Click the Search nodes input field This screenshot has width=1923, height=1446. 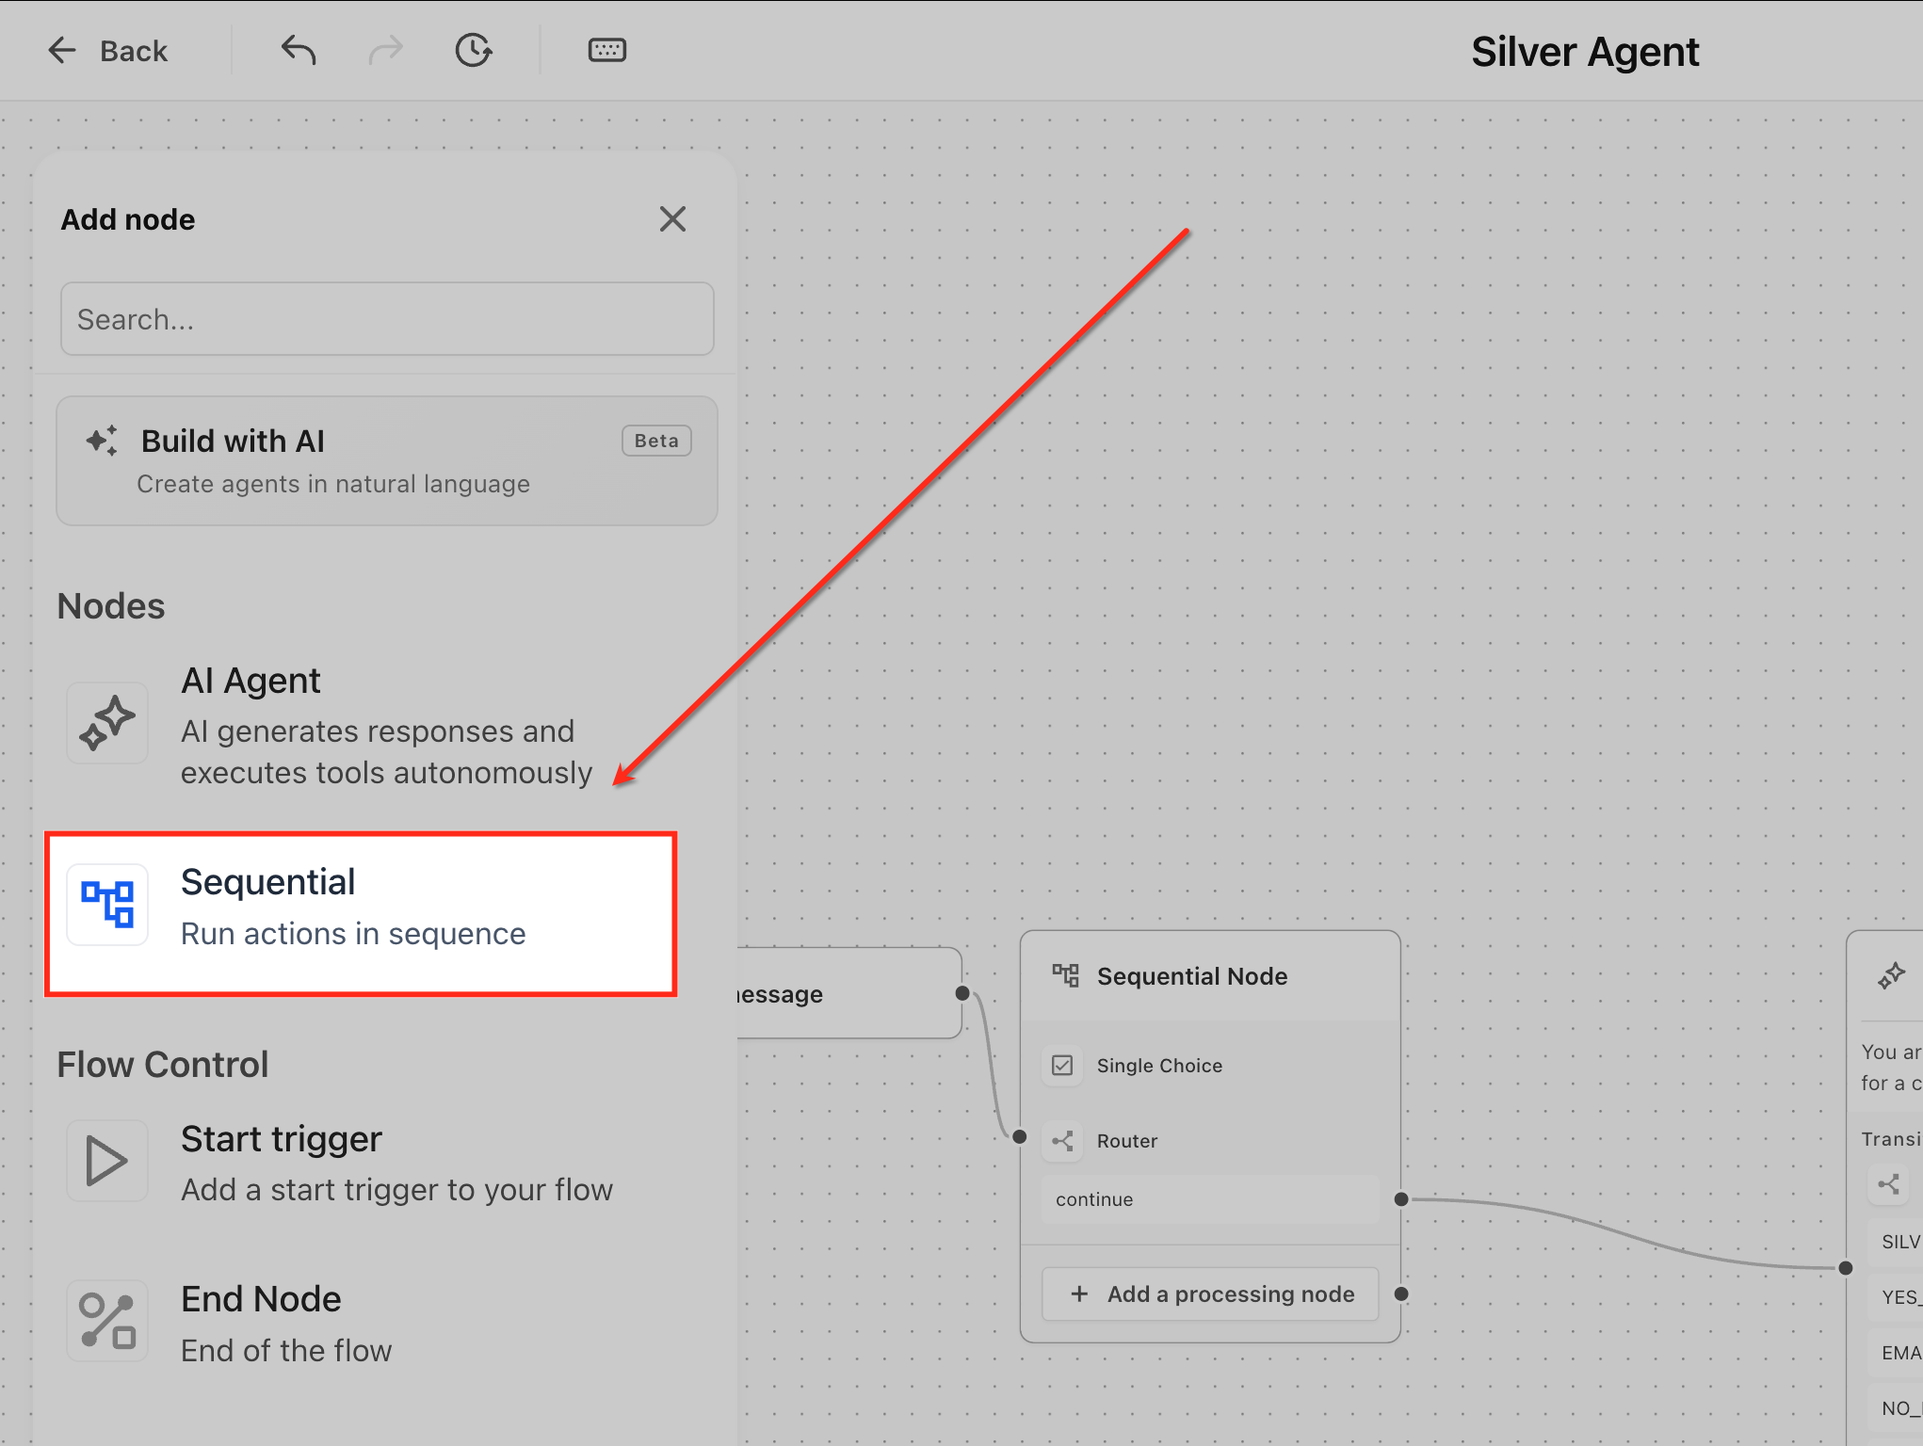[387, 319]
